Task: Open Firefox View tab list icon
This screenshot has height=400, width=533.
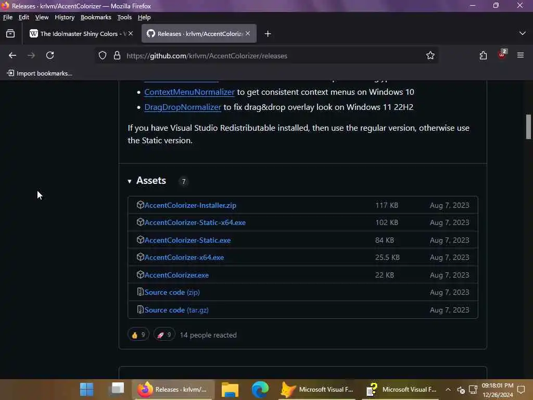Action: pos(10,34)
